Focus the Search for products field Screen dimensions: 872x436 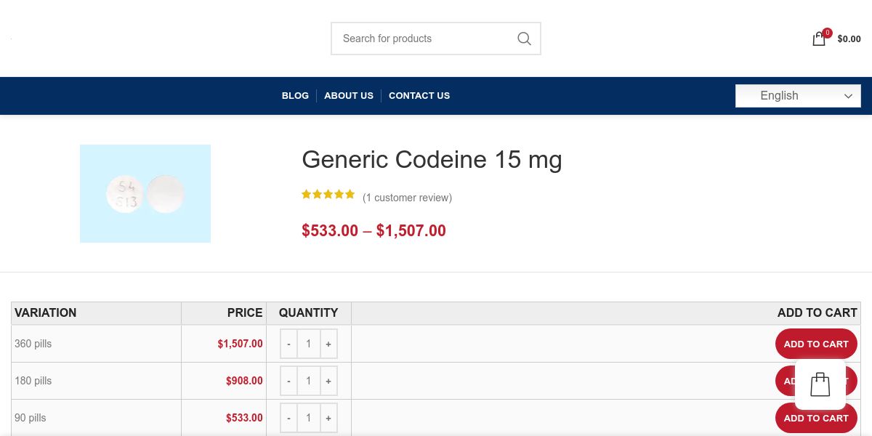pos(421,39)
